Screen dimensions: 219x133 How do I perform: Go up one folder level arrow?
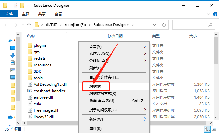pyautogui.click(x=29, y=25)
